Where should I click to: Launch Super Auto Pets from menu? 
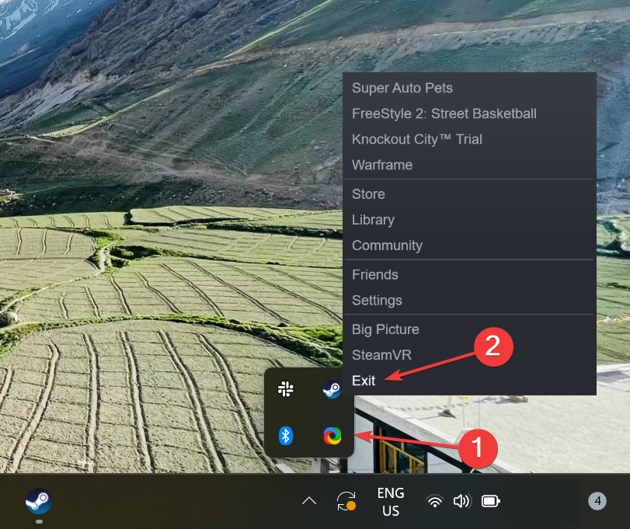pyautogui.click(x=469, y=88)
